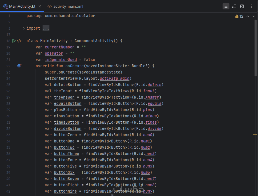Viewport: 258px width, 196px height.
Task: Click the override marker on onCreate line
Action: (x=19, y=66)
